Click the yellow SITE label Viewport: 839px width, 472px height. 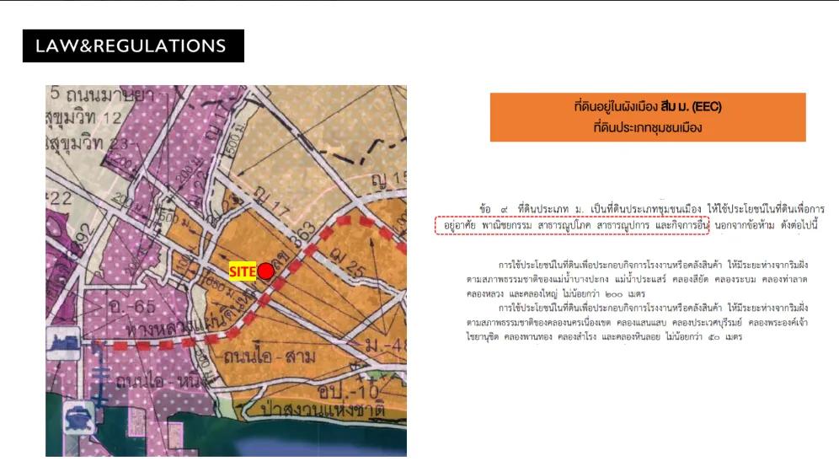point(243,271)
